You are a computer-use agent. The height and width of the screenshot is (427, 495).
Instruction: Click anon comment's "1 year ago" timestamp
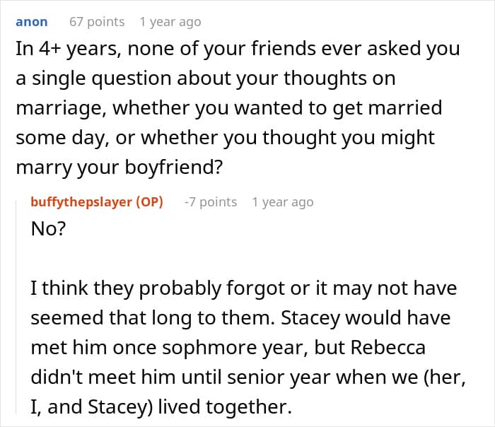tap(170, 22)
